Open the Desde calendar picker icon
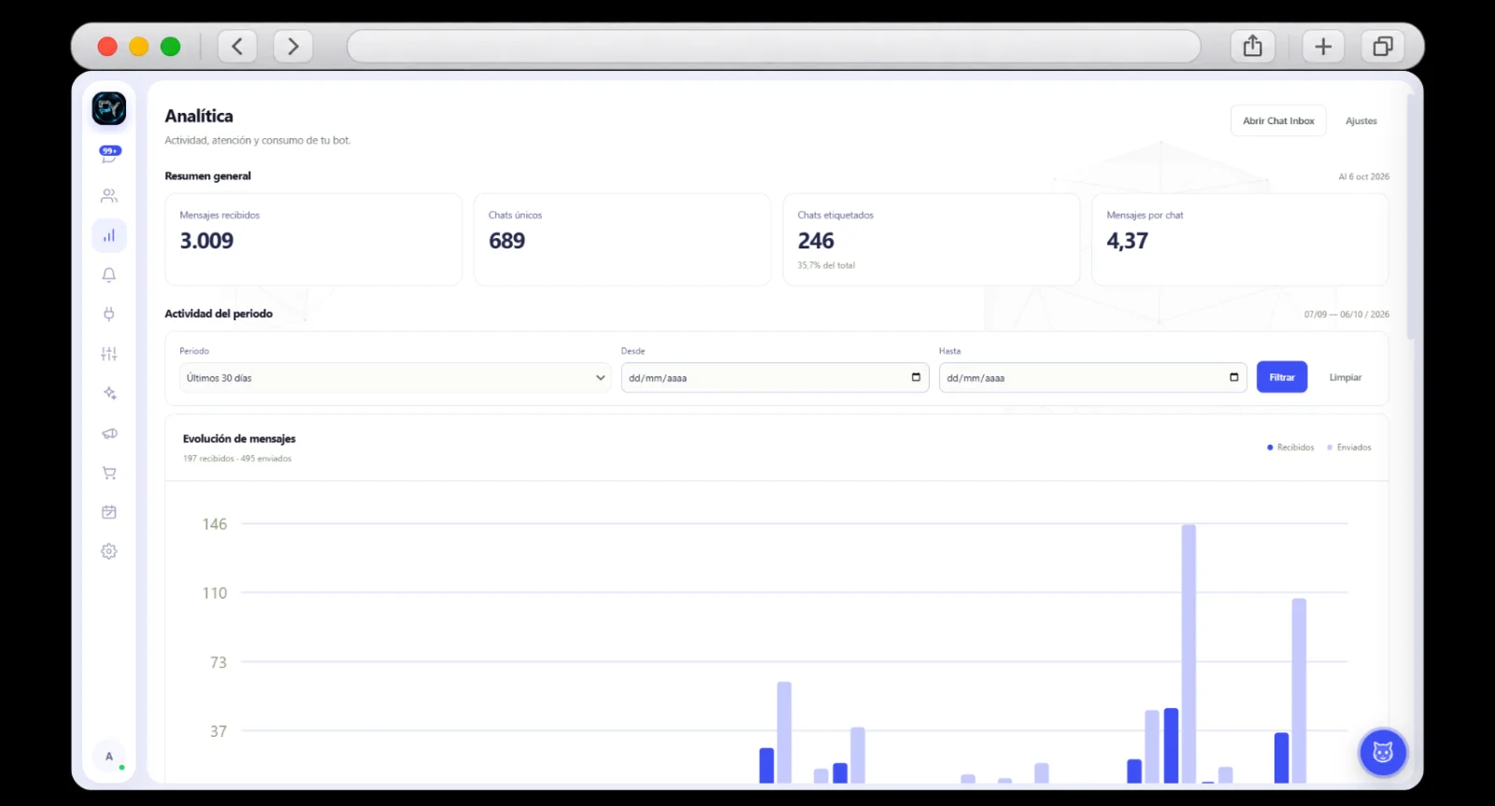This screenshot has height=806, width=1495. (916, 377)
